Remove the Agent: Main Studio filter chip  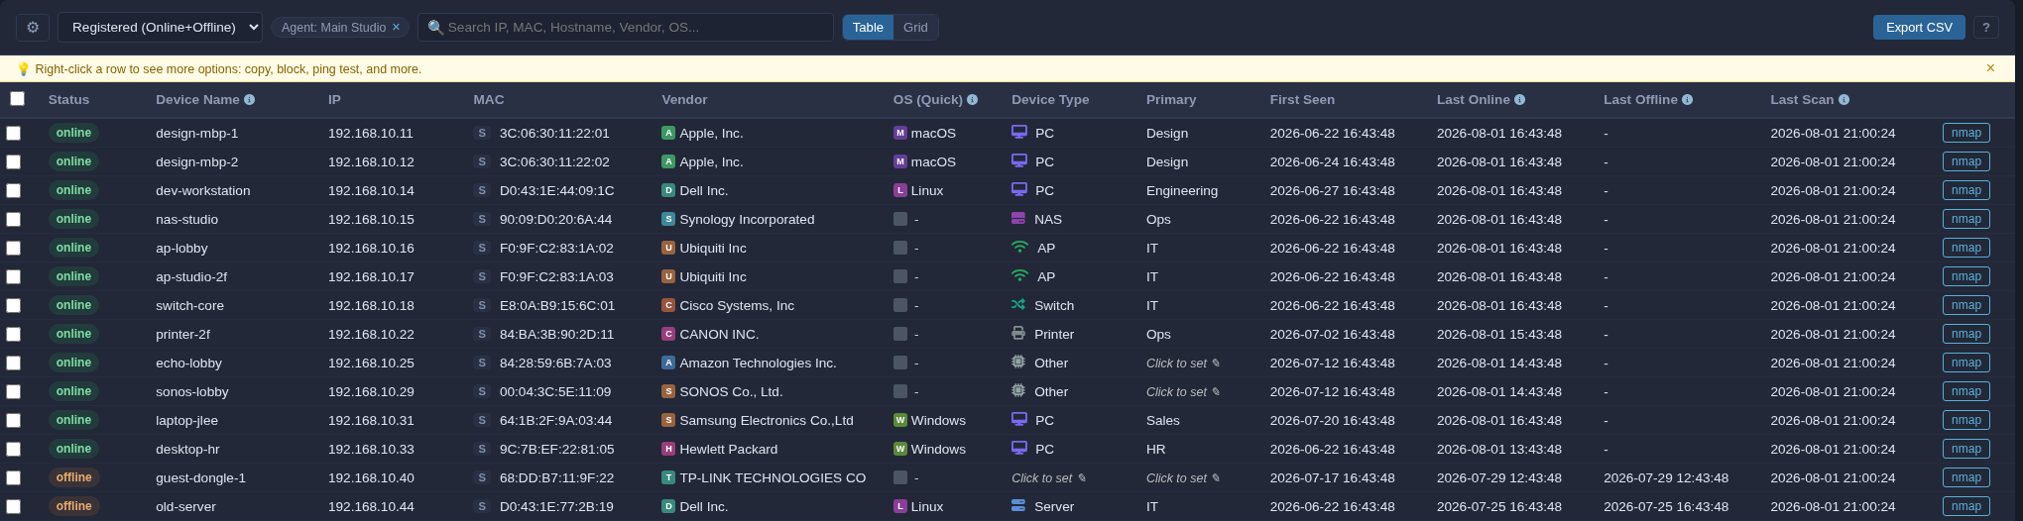click(396, 27)
